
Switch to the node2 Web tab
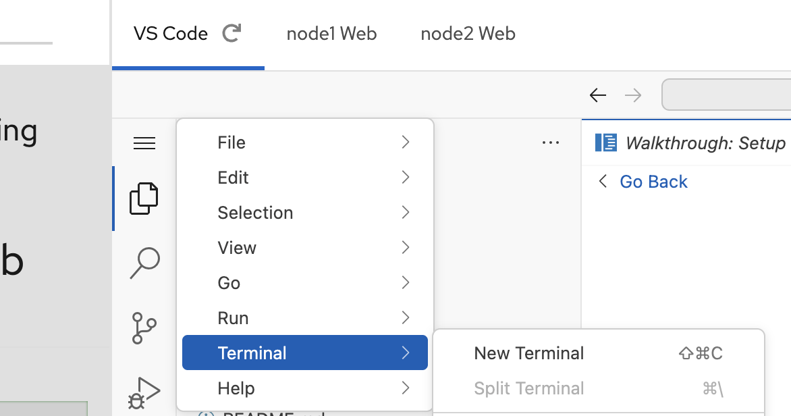pos(468,34)
